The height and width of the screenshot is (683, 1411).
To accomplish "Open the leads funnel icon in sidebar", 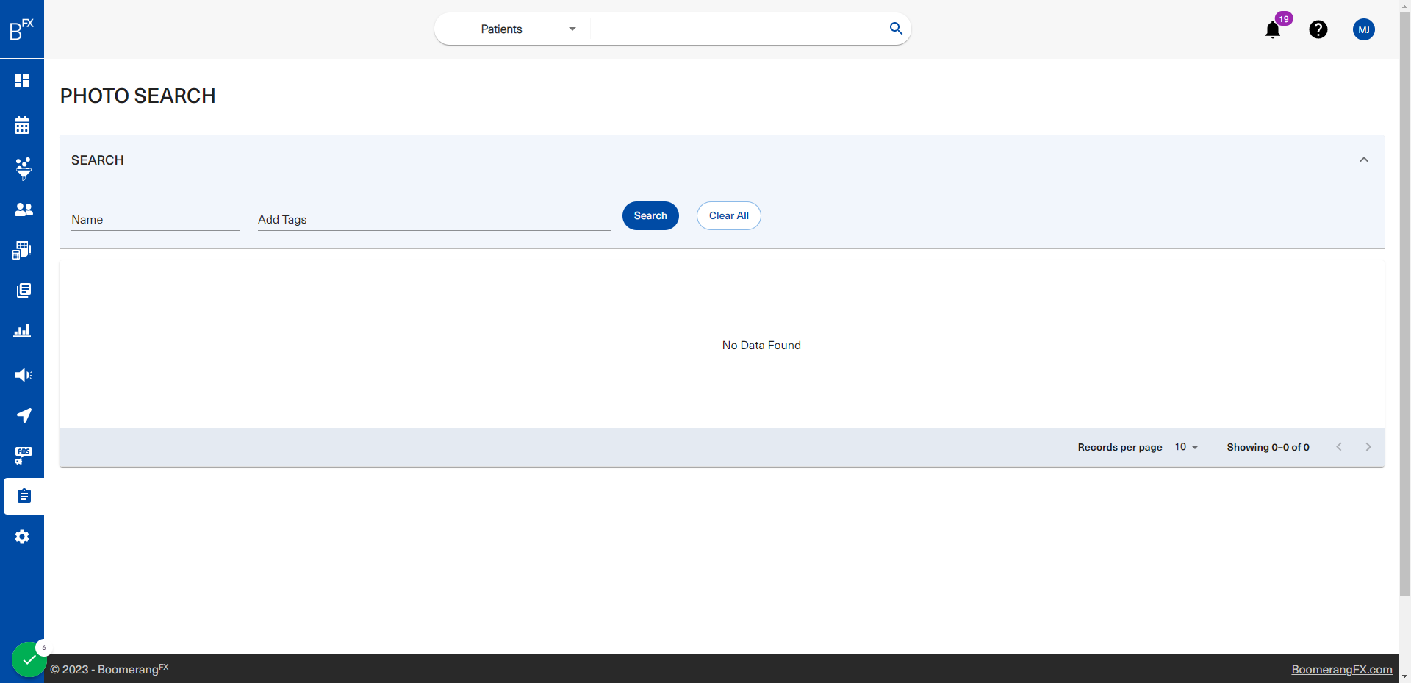I will (23, 168).
